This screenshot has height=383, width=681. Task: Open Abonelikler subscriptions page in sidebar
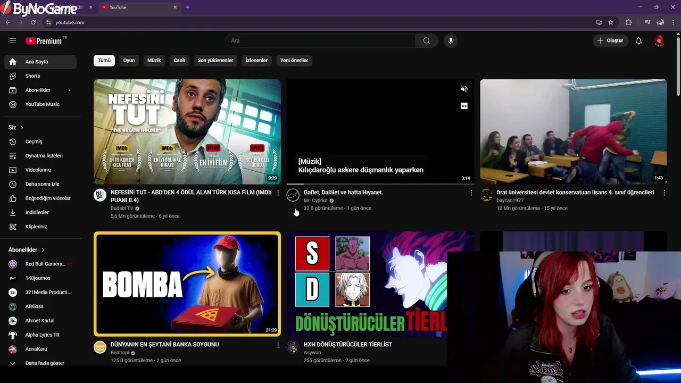coord(40,90)
